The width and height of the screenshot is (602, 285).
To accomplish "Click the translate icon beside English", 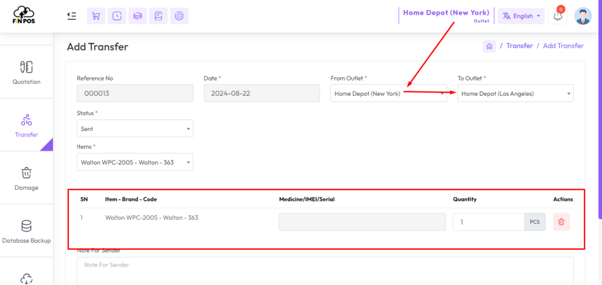I will tap(507, 16).
